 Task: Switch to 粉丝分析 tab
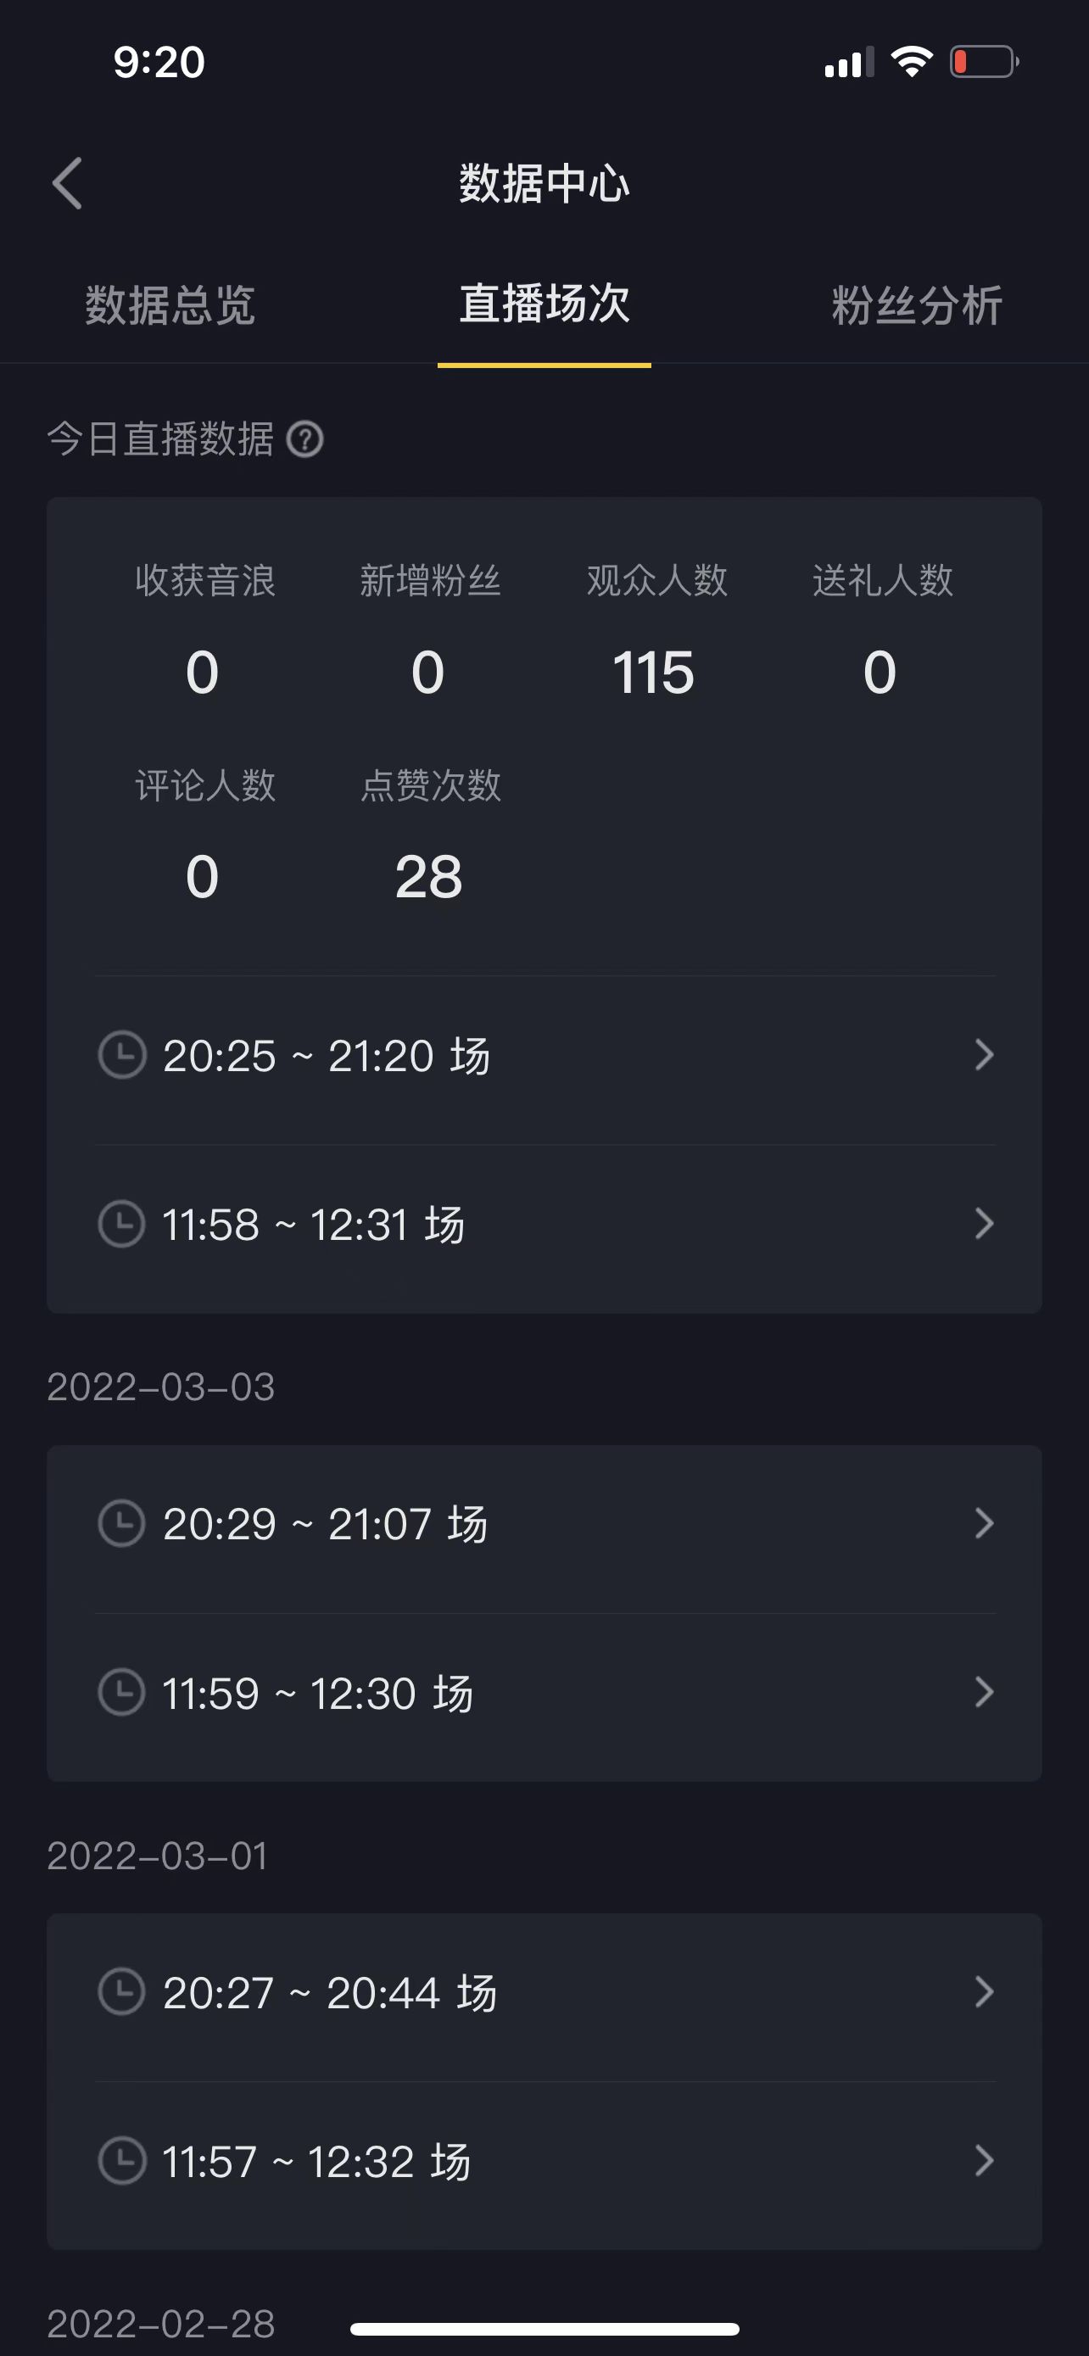[x=917, y=304]
